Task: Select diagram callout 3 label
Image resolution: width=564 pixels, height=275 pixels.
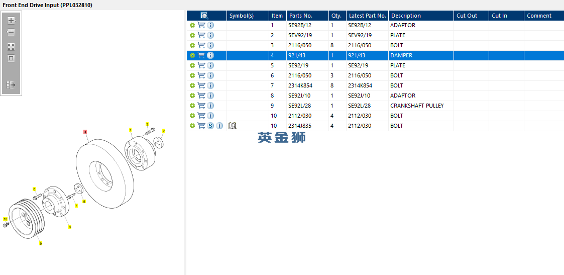Action: (147, 124)
